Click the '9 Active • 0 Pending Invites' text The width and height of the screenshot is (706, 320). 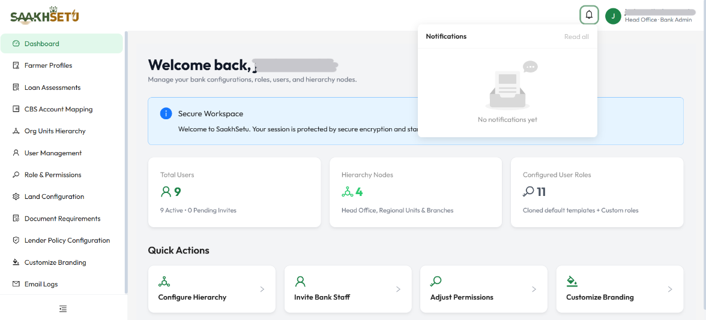[198, 210]
